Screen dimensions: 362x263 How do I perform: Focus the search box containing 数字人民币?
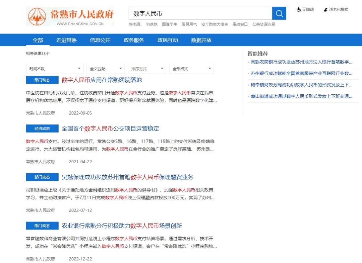coord(200,13)
